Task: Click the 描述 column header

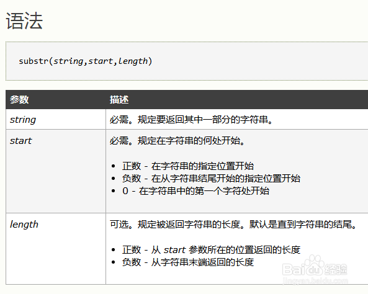Action: (x=119, y=99)
